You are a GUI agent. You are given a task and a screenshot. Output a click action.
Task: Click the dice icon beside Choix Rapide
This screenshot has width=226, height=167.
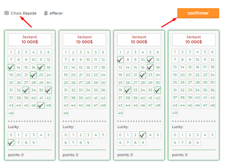pos(6,13)
